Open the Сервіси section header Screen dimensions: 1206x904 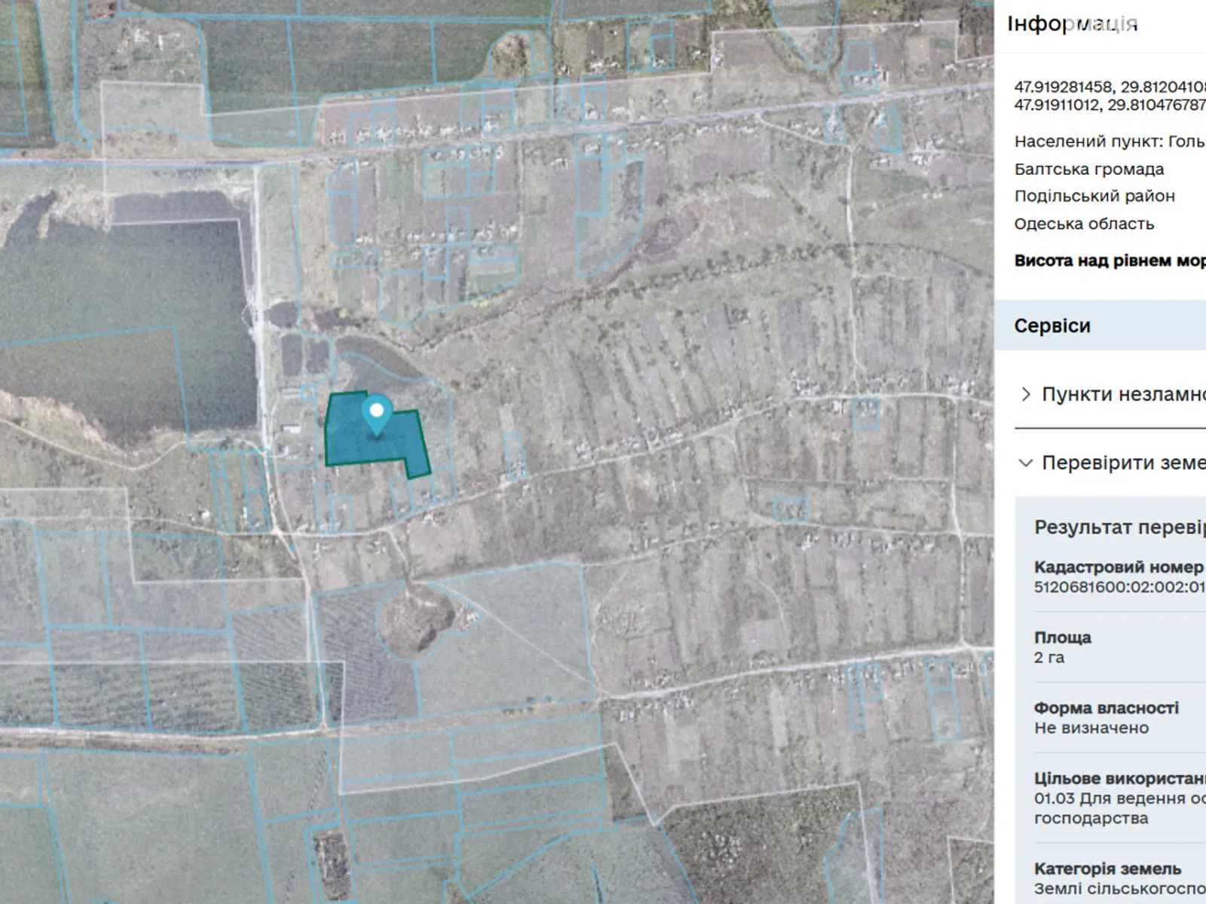(1052, 325)
